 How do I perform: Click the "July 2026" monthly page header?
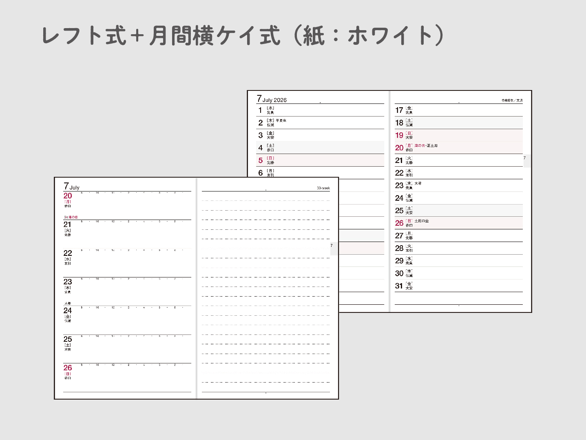[272, 99]
